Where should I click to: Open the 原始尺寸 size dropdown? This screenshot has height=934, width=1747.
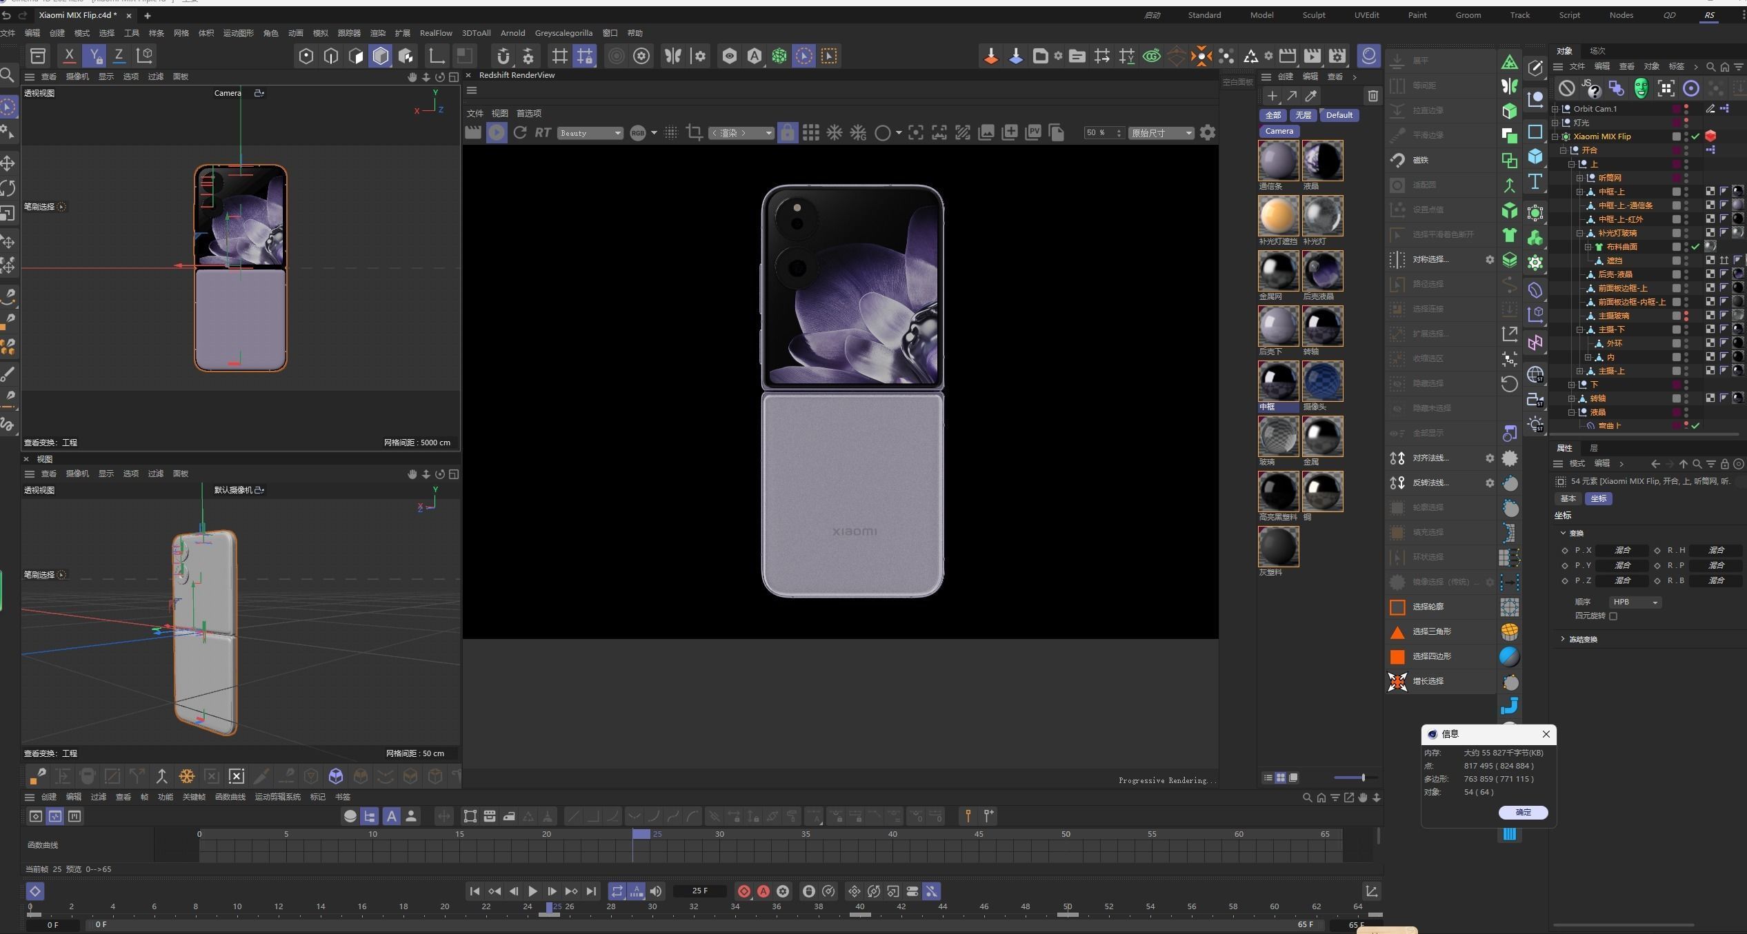click(x=1161, y=133)
